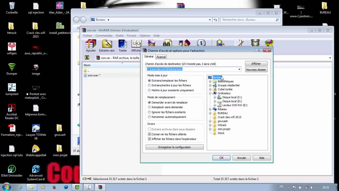Collapse the Ordinateur tree node
339x191 pixels.
pos(210,93)
